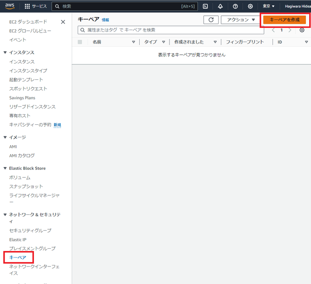Open セキュリティグループ
Screen dimensions: 311x284
pos(30,231)
